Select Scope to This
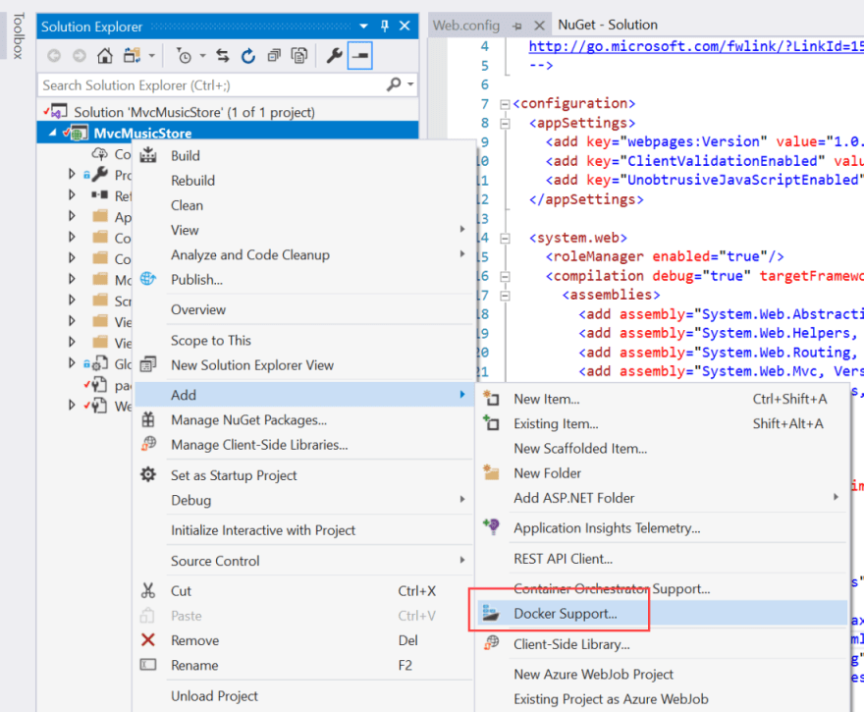The height and width of the screenshot is (712, 864). (304, 341)
